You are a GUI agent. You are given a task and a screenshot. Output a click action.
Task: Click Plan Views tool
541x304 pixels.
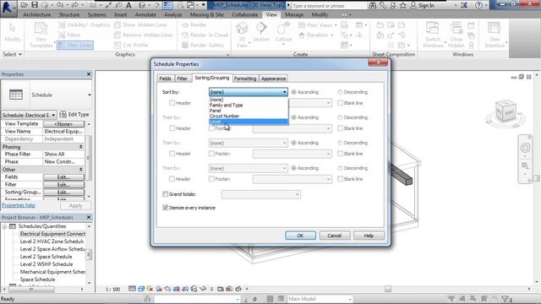pos(317,24)
